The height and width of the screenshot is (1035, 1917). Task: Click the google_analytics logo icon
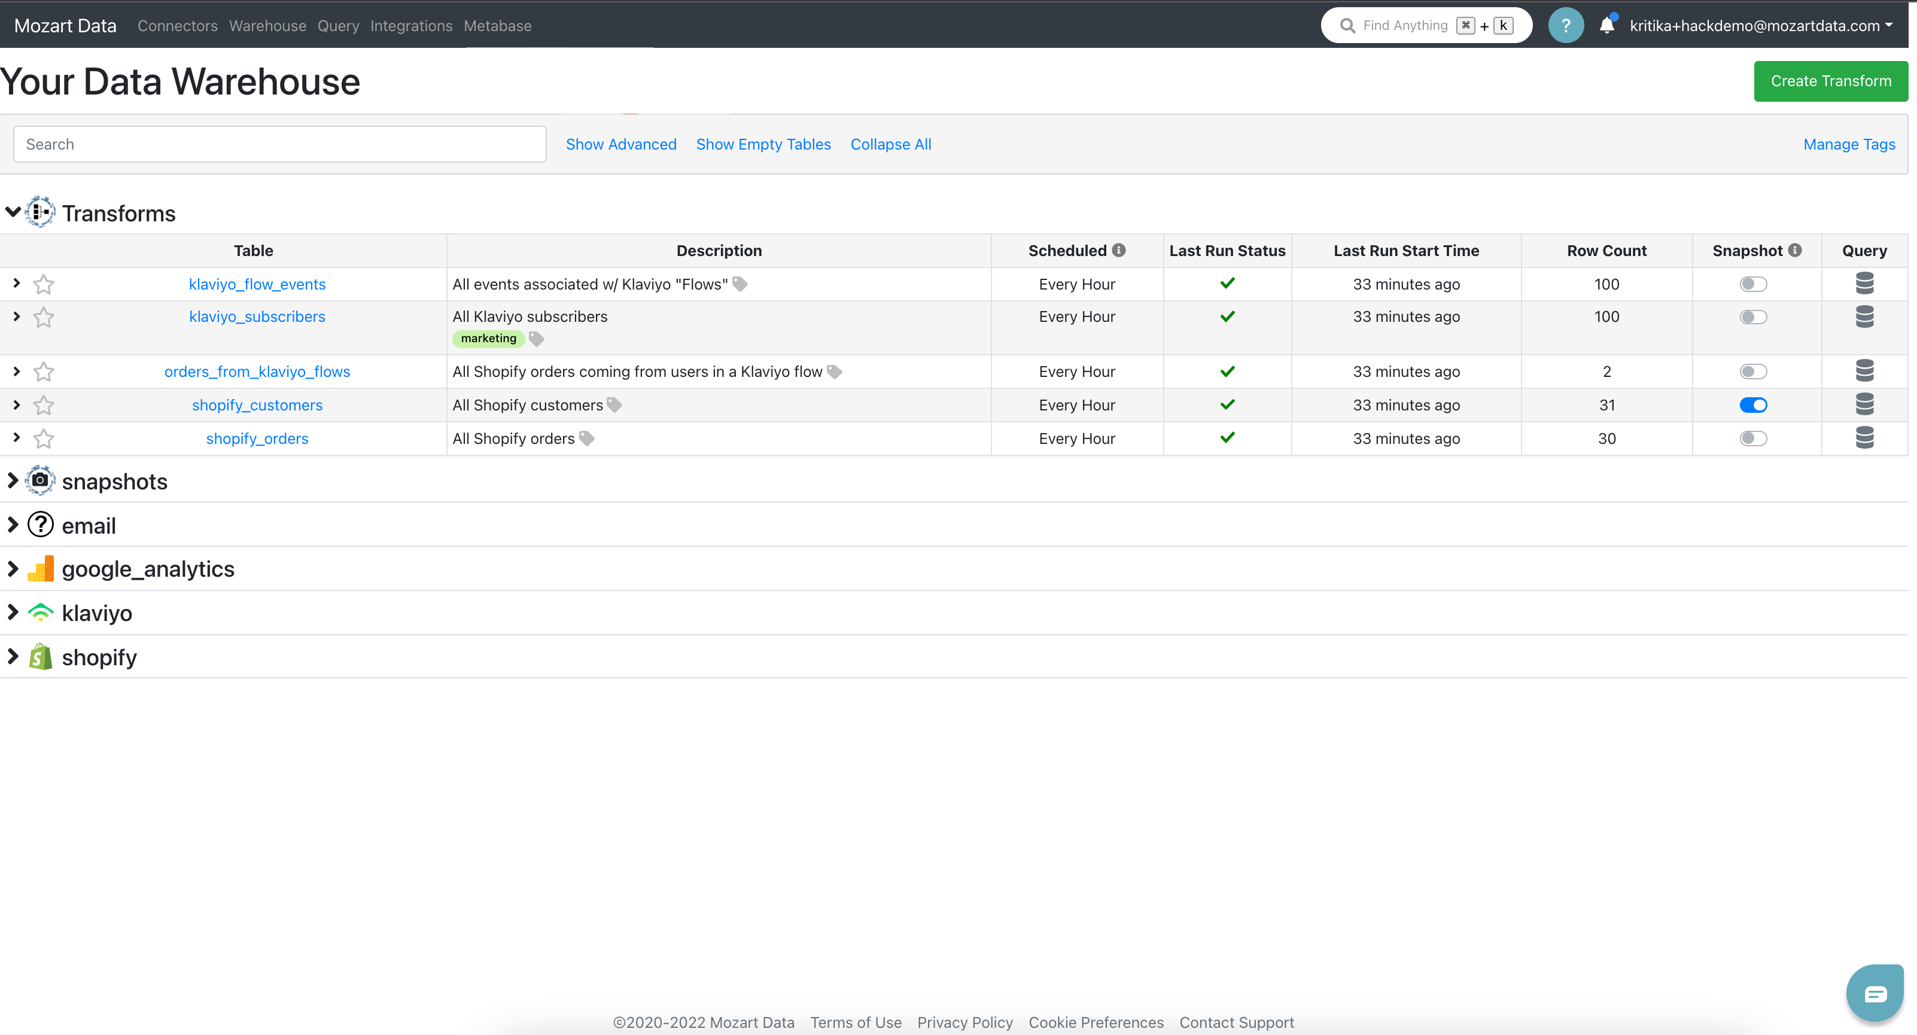point(40,568)
